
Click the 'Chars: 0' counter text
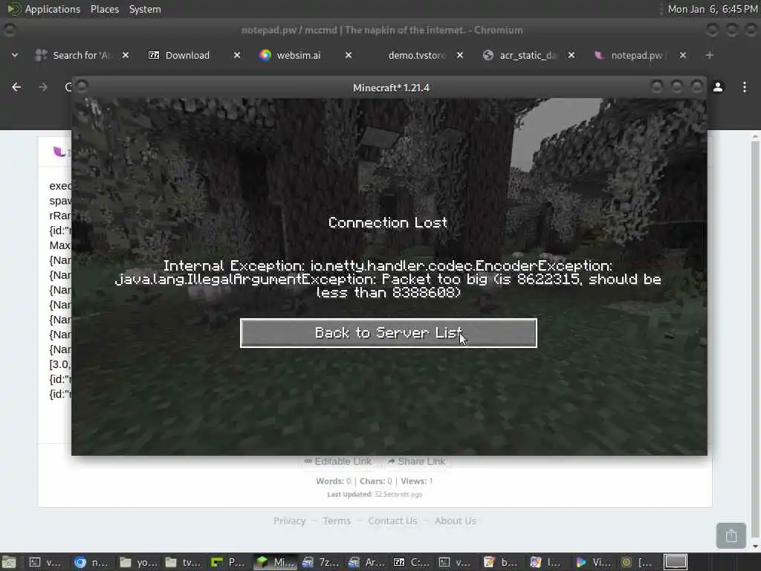pyautogui.click(x=375, y=481)
